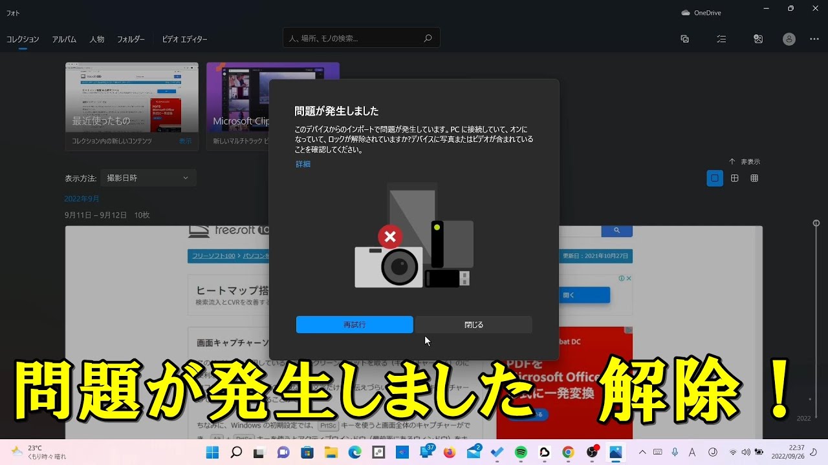Switch to the コレクション tab
The width and height of the screenshot is (828, 465).
pyautogui.click(x=23, y=39)
